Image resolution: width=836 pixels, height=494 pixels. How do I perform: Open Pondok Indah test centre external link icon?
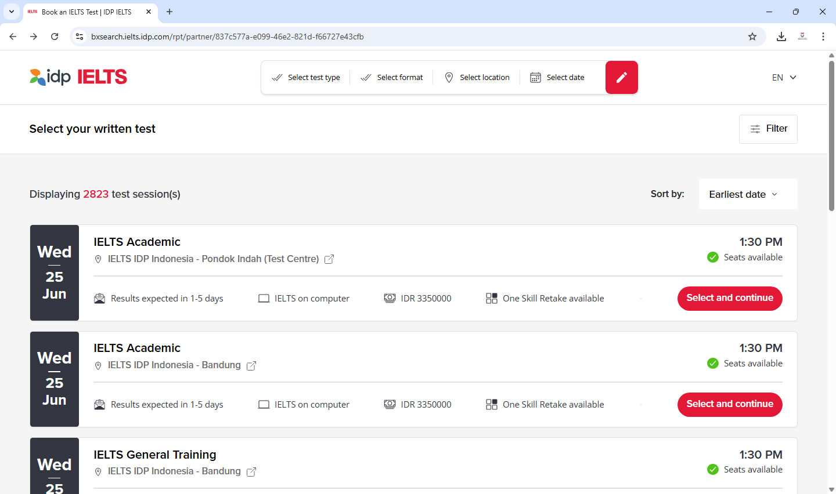(x=329, y=259)
